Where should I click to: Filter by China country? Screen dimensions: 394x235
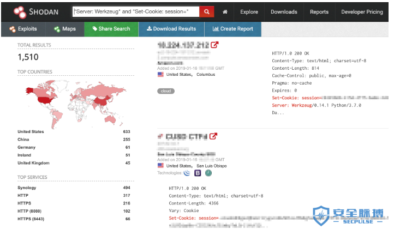pyautogui.click(x=23, y=140)
